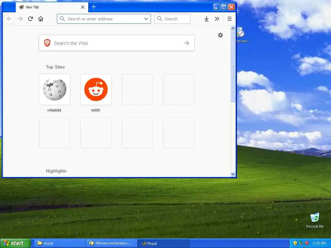Click the magnifier icon in toolbar Search box

160,19
